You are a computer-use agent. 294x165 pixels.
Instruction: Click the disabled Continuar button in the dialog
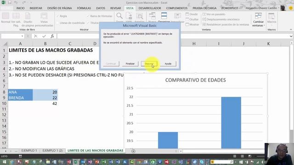pos(111,64)
